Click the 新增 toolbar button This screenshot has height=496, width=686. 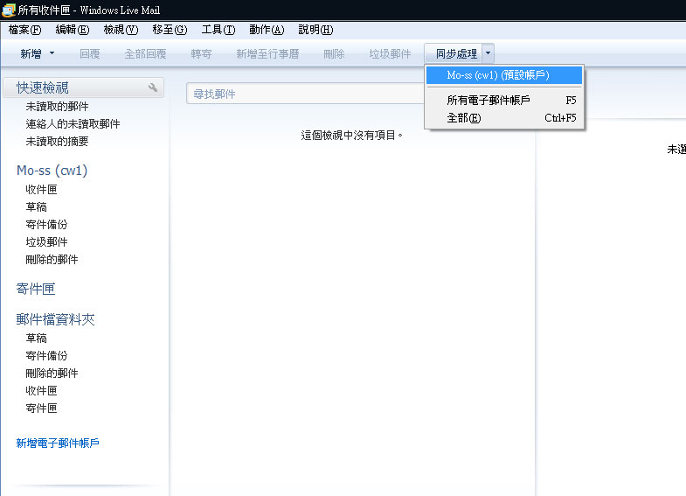(31, 54)
